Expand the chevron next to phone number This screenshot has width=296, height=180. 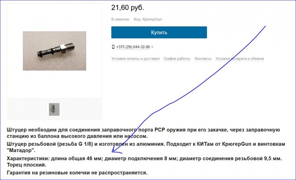click(x=152, y=47)
